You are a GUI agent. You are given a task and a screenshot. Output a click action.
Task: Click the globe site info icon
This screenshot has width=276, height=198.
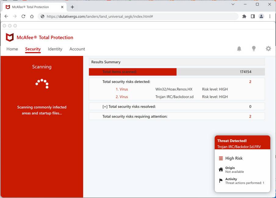click(x=42, y=16)
